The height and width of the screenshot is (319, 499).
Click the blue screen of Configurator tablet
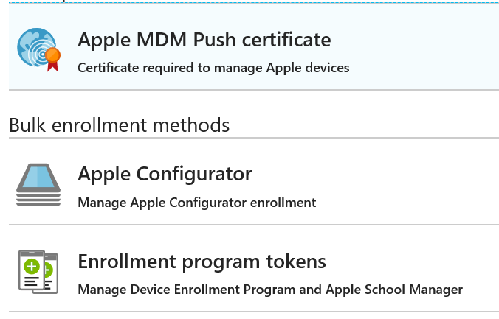[x=38, y=178]
